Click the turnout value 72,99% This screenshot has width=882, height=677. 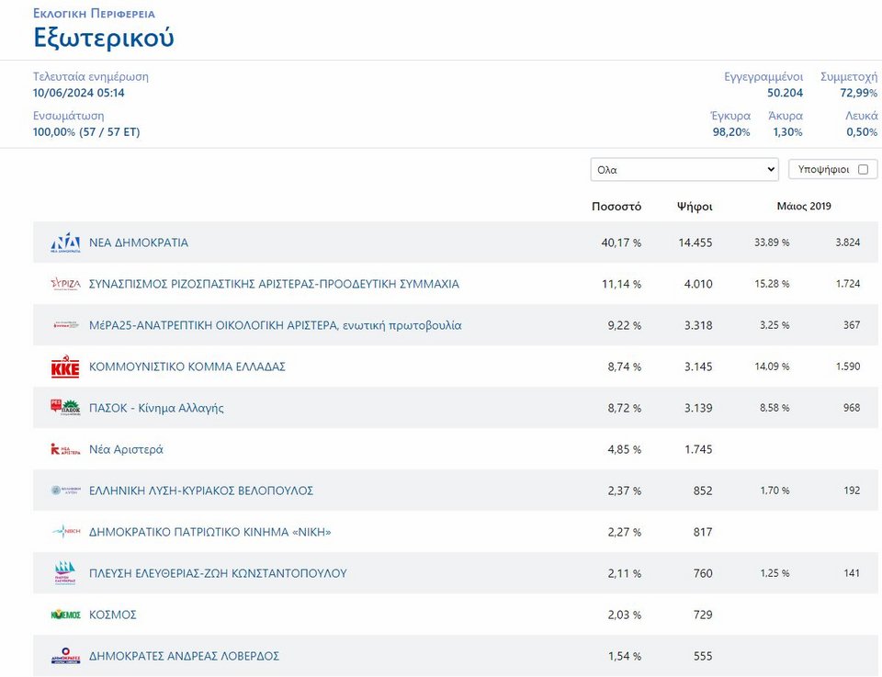(858, 93)
